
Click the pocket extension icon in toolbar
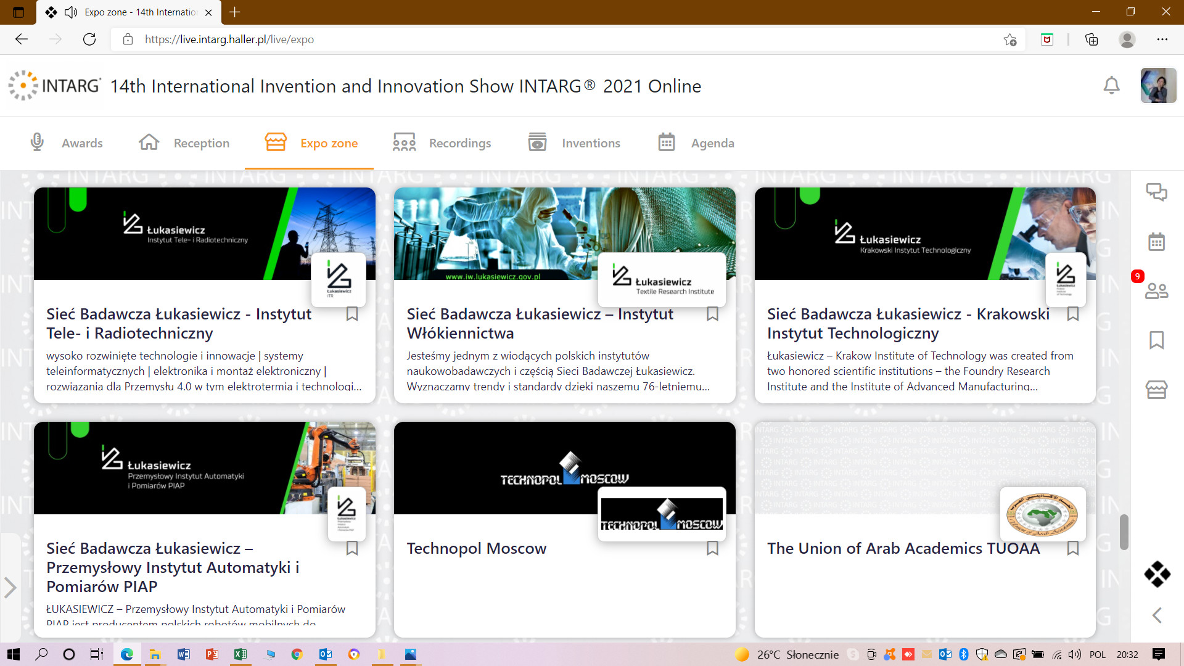[1047, 39]
